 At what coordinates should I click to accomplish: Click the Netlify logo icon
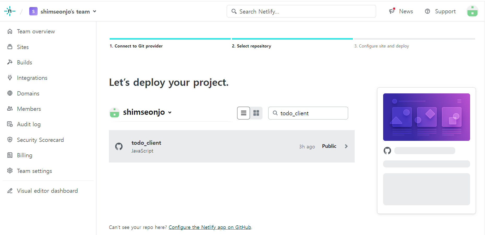click(x=10, y=11)
